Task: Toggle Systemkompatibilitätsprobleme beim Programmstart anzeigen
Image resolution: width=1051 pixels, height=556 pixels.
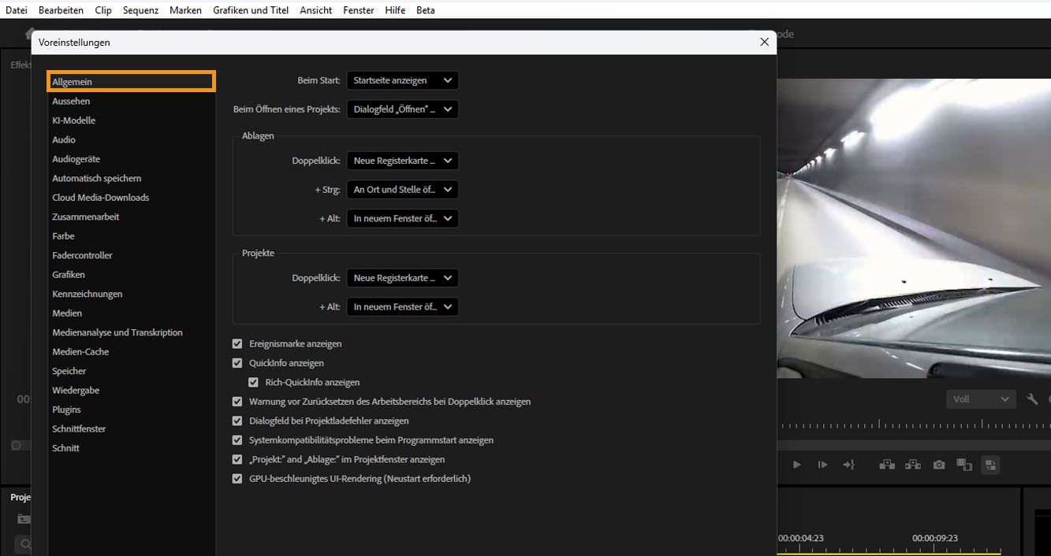Action: (237, 440)
